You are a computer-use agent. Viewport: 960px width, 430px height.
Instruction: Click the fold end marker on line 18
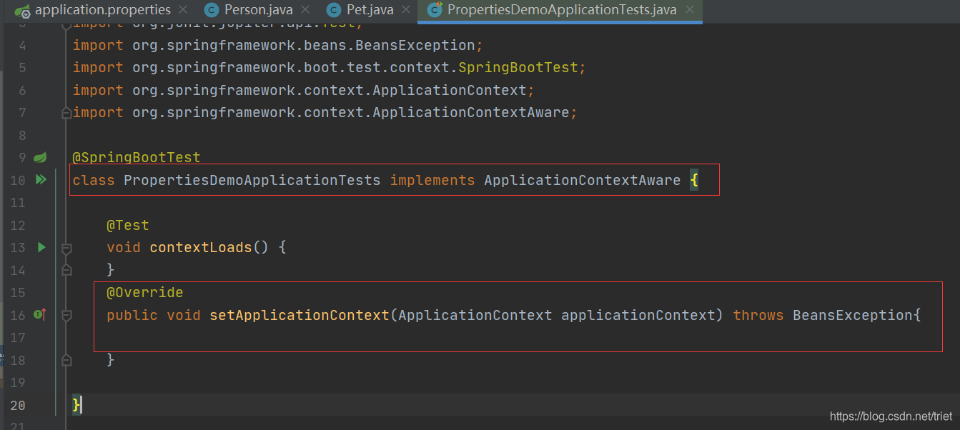(66, 360)
